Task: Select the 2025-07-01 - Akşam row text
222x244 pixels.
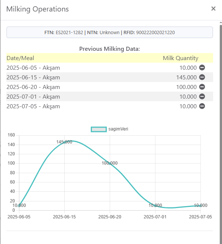Action: pos(33,97)
